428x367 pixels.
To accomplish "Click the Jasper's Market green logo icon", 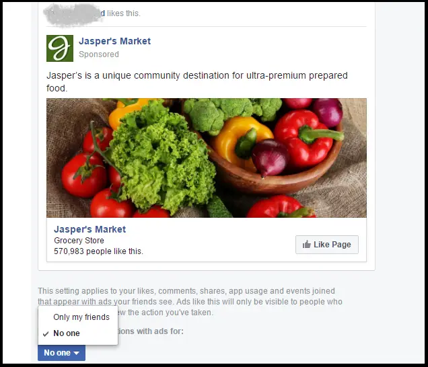I will tap(60, 48).
